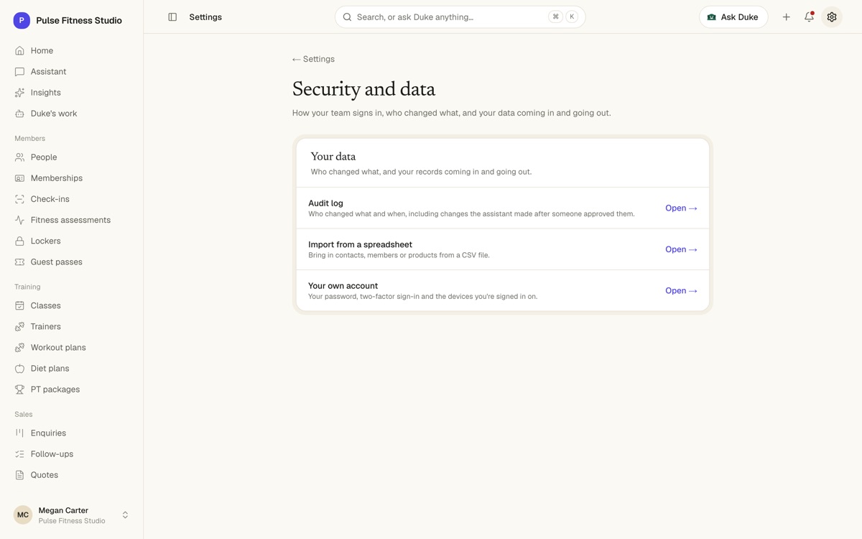
Task: Click the search or ask Duke field
Action: click(460, 17)
